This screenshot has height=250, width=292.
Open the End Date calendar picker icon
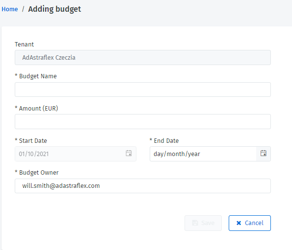click(264, 154)
